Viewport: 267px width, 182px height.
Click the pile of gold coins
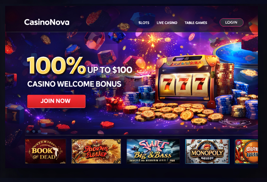[177, 113]
